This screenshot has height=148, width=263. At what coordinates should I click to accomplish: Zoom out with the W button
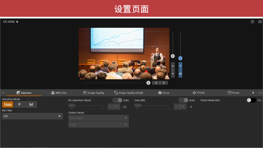pos(180,74)
